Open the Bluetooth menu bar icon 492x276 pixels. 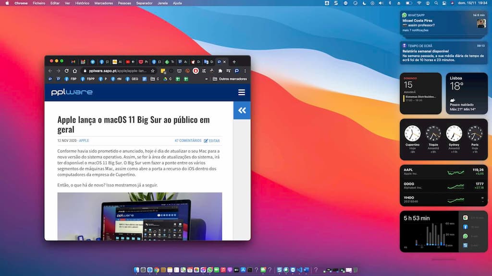pyautogui.click(x=390, y=3)
